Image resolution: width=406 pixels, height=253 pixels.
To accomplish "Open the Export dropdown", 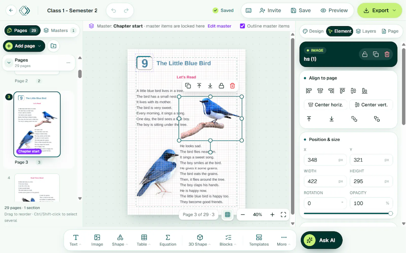I will (380, 10).
